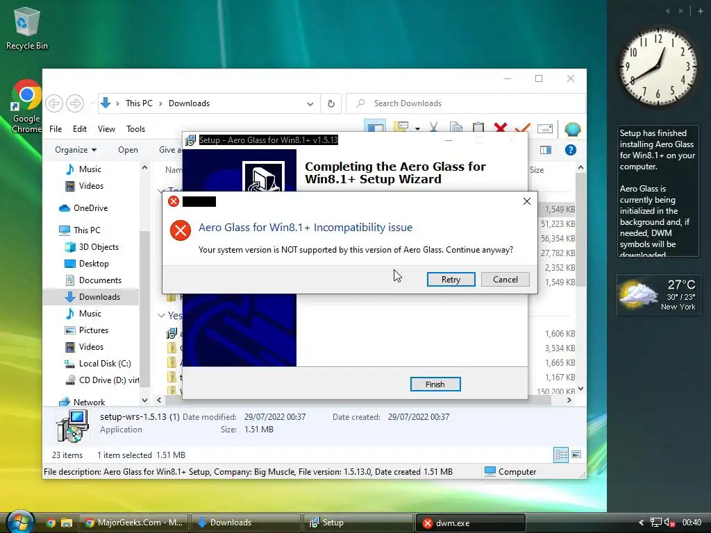Click muted volume tray icon
The image size is (711, 533).
tap(669, 523)
